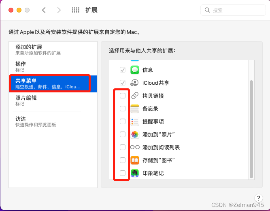Click the 拷贝链接 chain link icon
This screenshot has height=211, width=270.
pyautogui.click(x=135, y=96)
